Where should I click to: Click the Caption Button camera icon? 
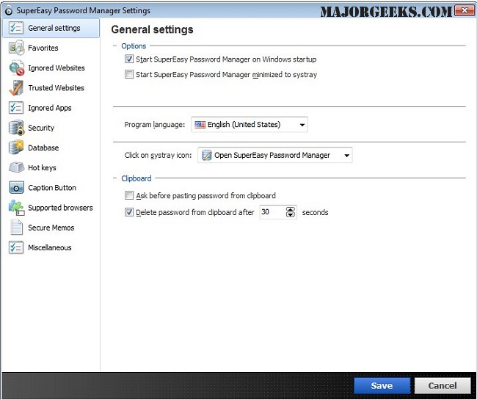(x=16, y=188)
